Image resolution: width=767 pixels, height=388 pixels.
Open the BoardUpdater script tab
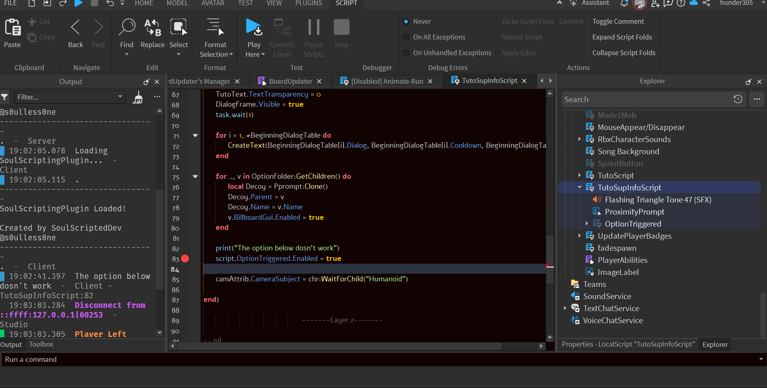290,81
